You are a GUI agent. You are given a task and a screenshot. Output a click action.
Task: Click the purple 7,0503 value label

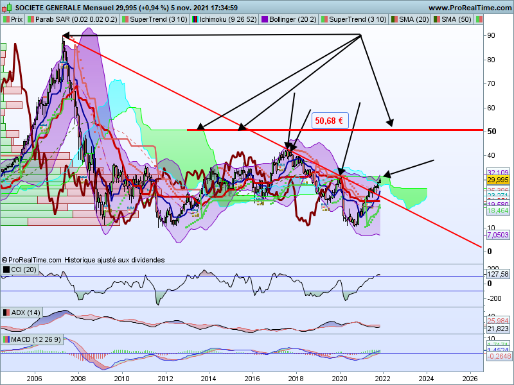[497, 235]
